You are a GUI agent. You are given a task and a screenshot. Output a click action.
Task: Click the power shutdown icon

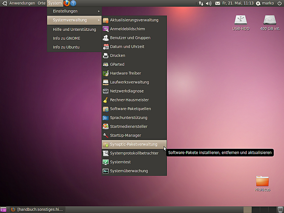tap(279, 3)
